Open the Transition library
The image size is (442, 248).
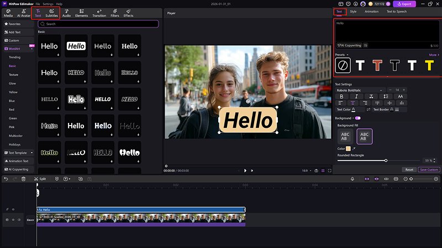point(99,13)
